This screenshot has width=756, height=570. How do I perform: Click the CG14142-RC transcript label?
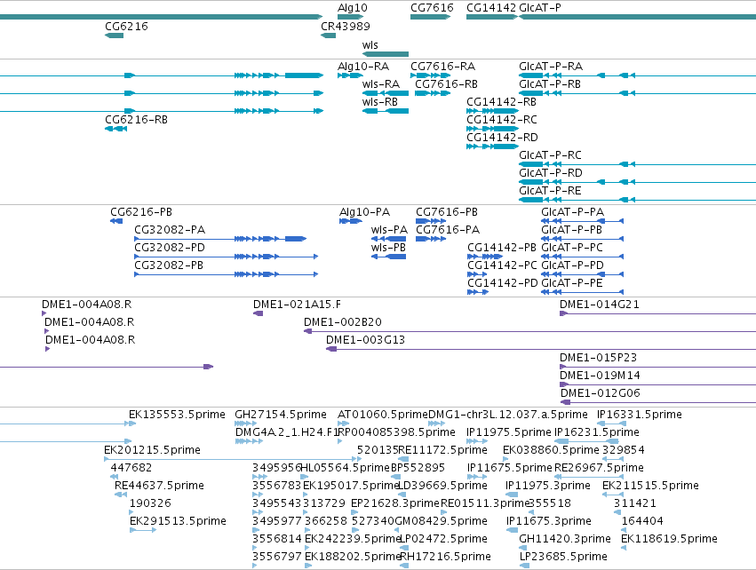click(501, 120)
